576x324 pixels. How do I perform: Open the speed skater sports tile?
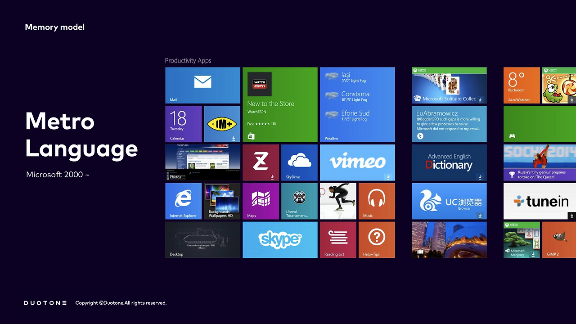pos(338,201)
